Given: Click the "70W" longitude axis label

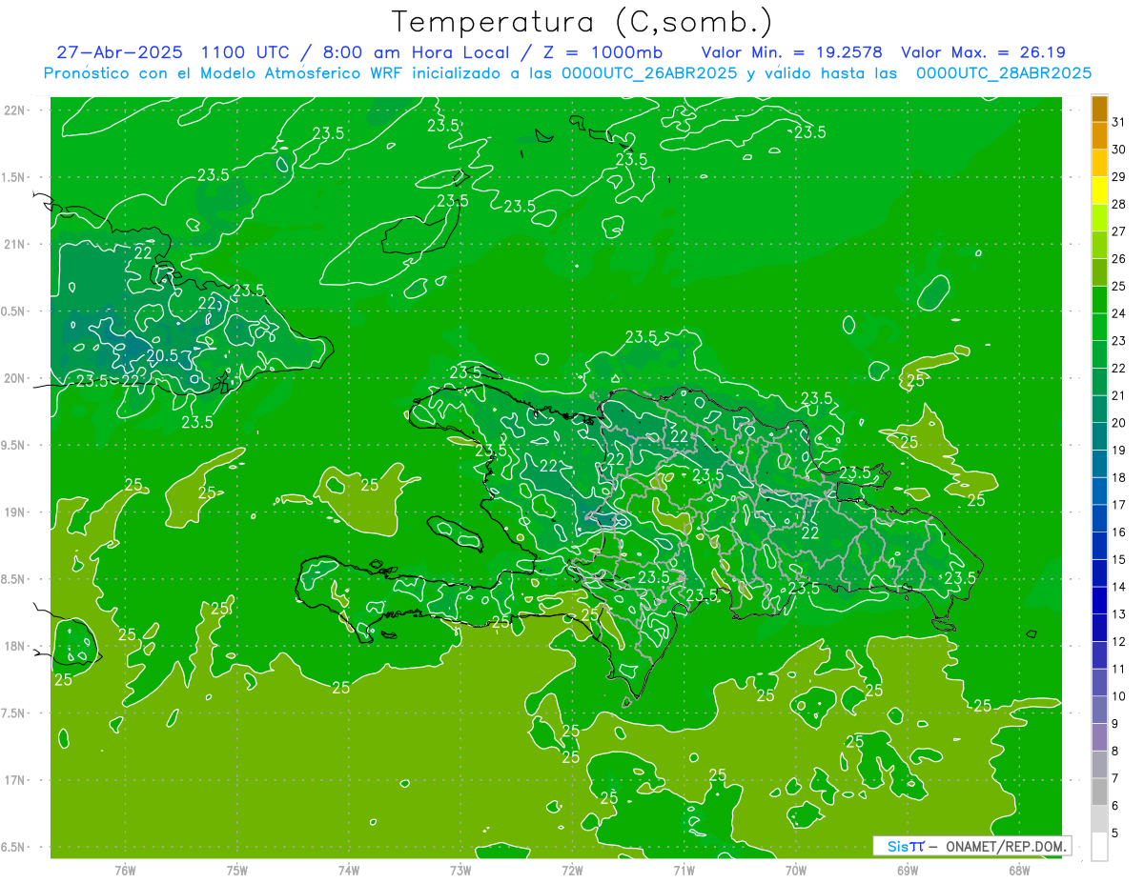Looking at the screenshot, I should [x=796, y=871].
